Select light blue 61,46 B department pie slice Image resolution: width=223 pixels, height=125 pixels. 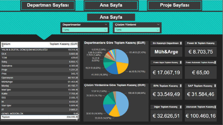(x=122, y=57)
